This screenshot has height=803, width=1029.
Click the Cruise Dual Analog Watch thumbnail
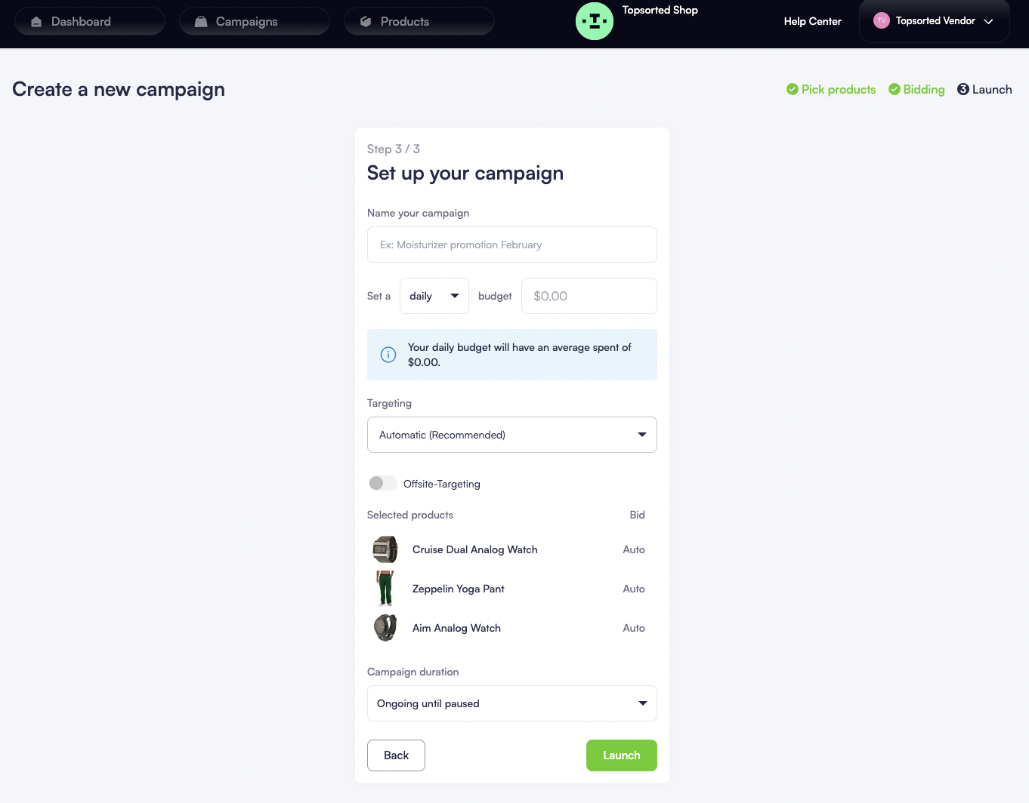(385, 549)
